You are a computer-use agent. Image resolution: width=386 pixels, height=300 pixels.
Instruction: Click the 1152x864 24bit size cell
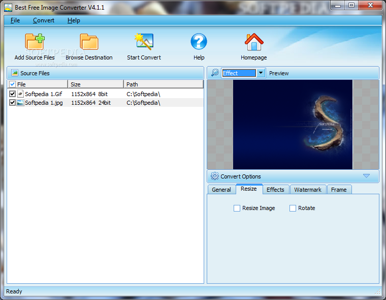click(x=91, y=103)
